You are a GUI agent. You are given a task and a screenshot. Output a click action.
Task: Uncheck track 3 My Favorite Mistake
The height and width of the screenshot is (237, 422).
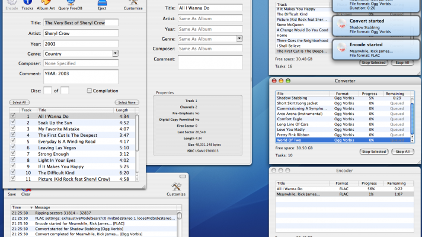tap(13, 128)
